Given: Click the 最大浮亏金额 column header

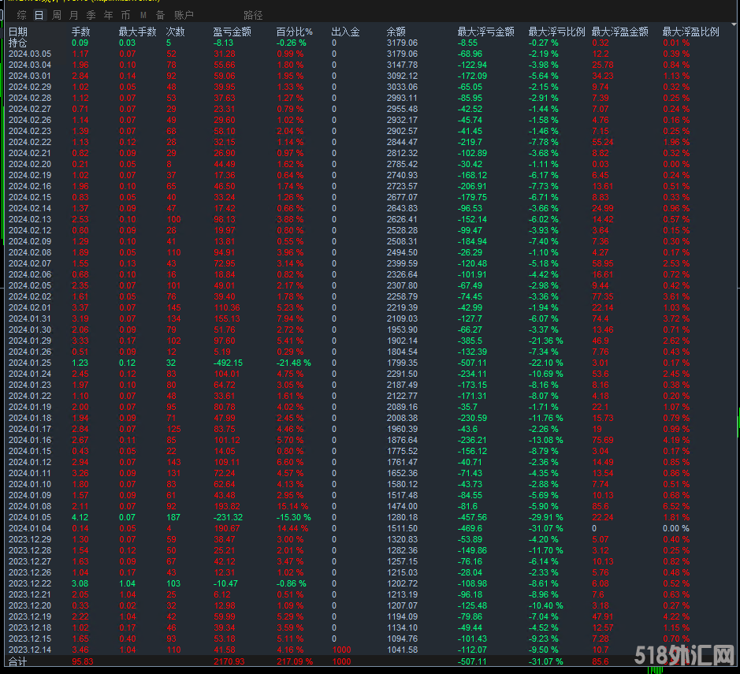Looking at the screenshot, I should (485, 32).
